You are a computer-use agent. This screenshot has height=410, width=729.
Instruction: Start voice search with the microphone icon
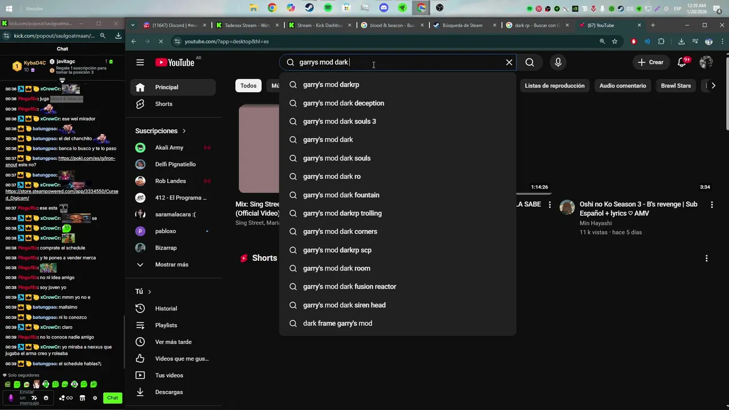tap(558, 62)
